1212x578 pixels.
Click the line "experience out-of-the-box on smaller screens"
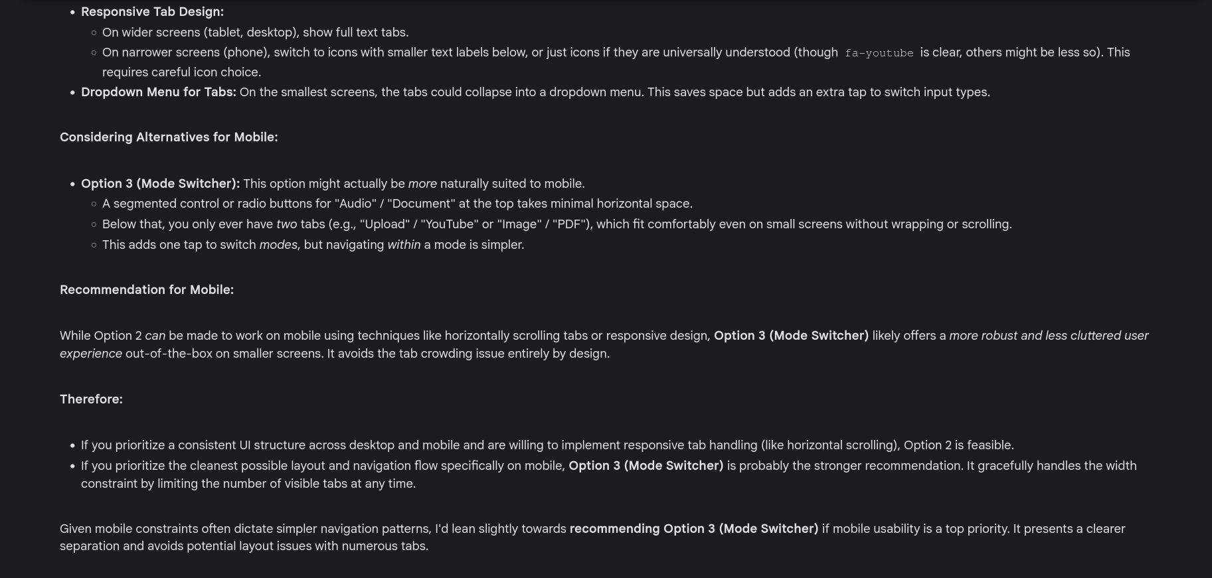(x=335, y=354)
